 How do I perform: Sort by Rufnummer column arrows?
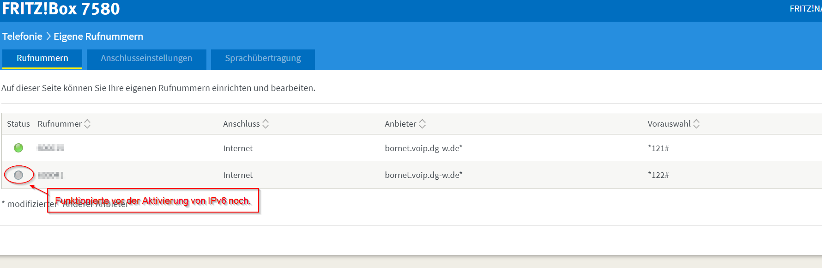(x=87, y=124)
